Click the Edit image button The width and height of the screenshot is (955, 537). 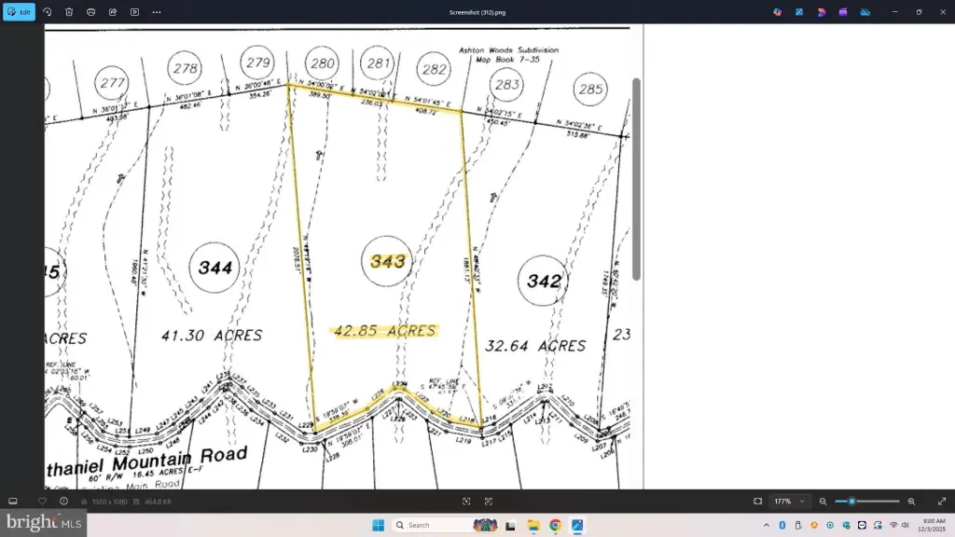tap(19, 12)
